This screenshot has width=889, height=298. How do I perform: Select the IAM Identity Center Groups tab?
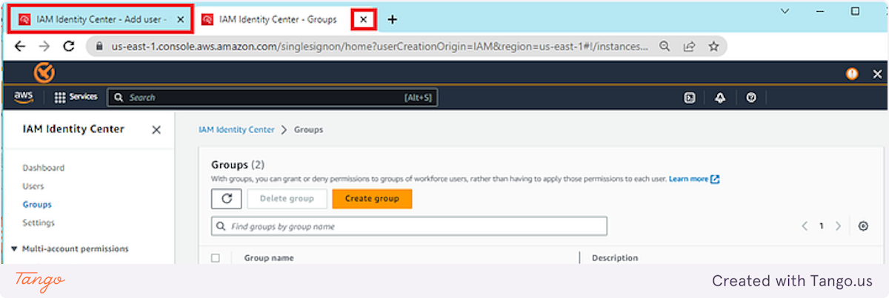(277, 19)
